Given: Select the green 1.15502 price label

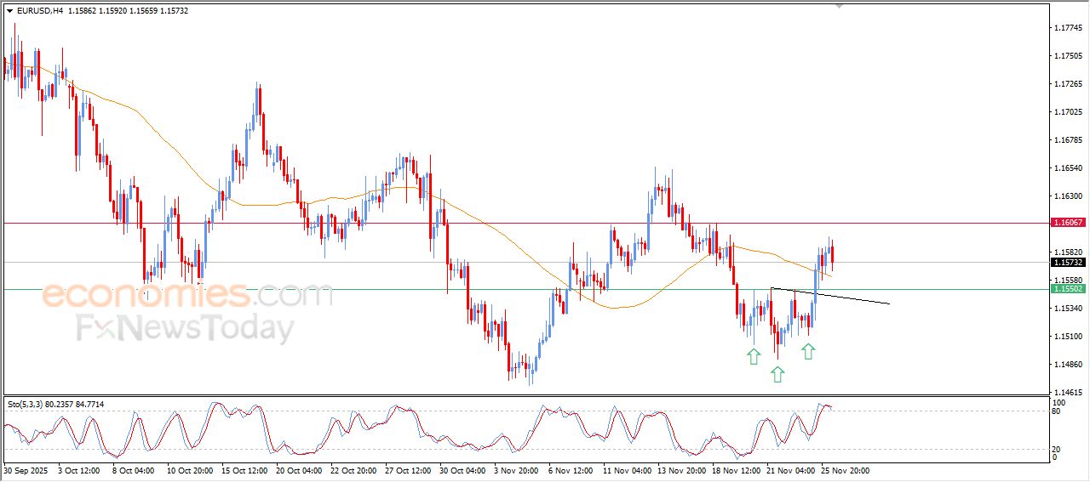Looking at the screenshot, I should (1068, 289).
